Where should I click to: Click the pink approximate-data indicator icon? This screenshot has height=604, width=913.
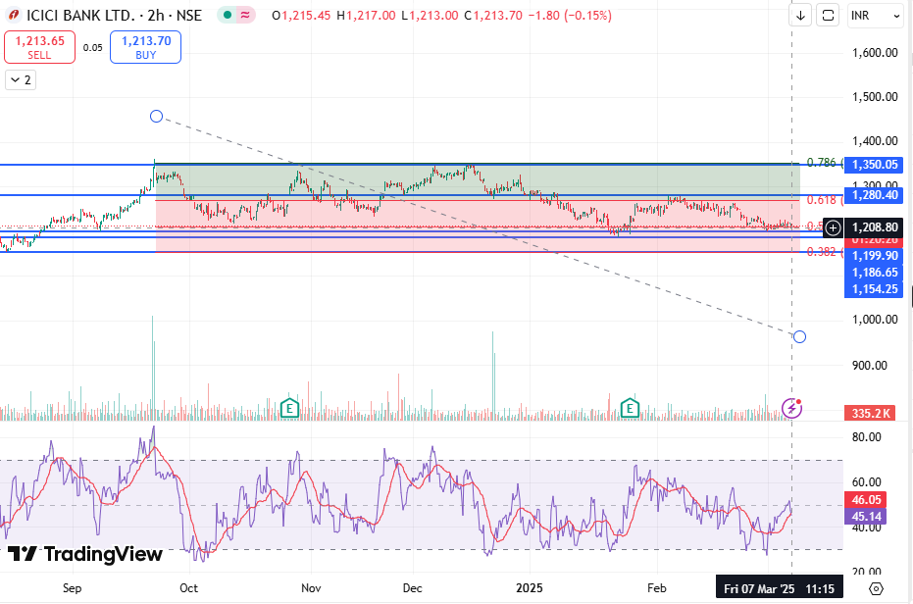(x=245, y=15)
